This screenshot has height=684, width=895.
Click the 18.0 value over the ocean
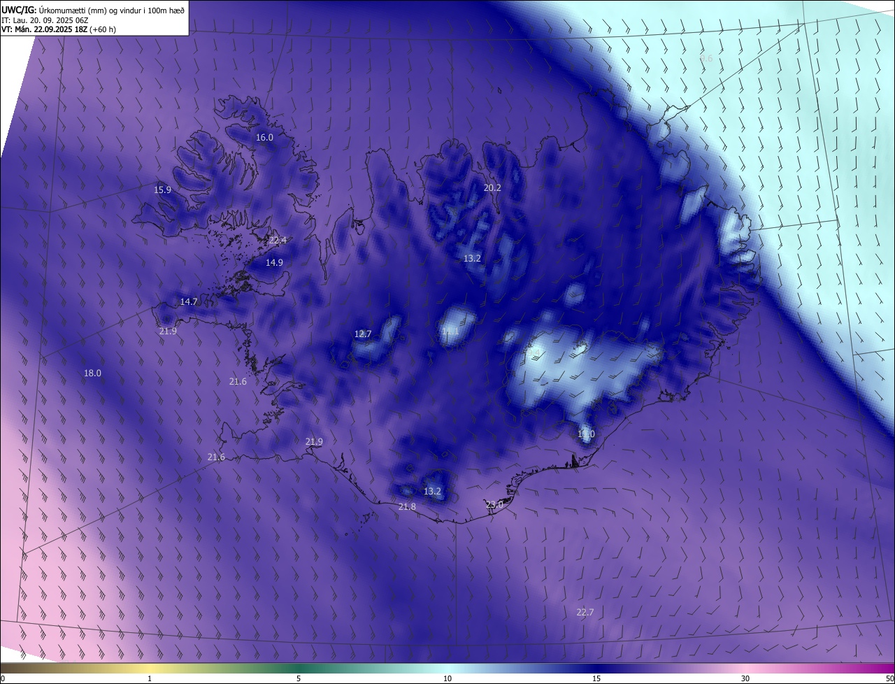pyautogui.click(x=92, y=373)
